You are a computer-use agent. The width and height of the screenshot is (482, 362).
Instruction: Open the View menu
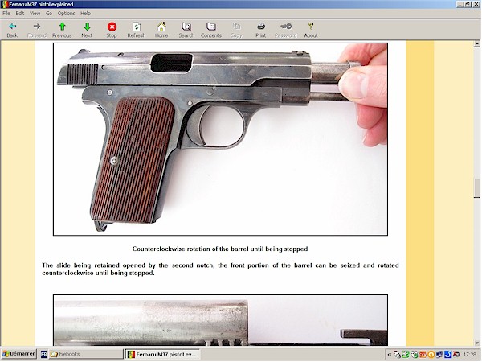(35, 14)
